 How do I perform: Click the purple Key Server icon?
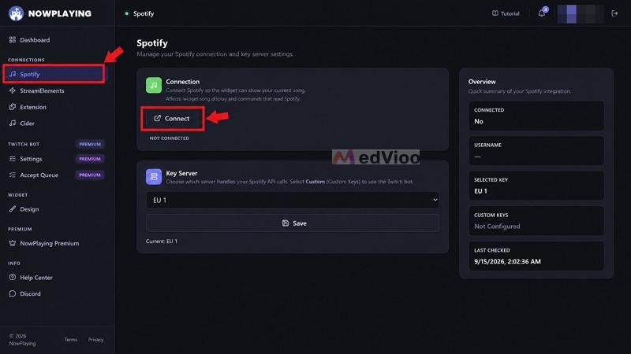pyautogui.click(x=154, y=176)
